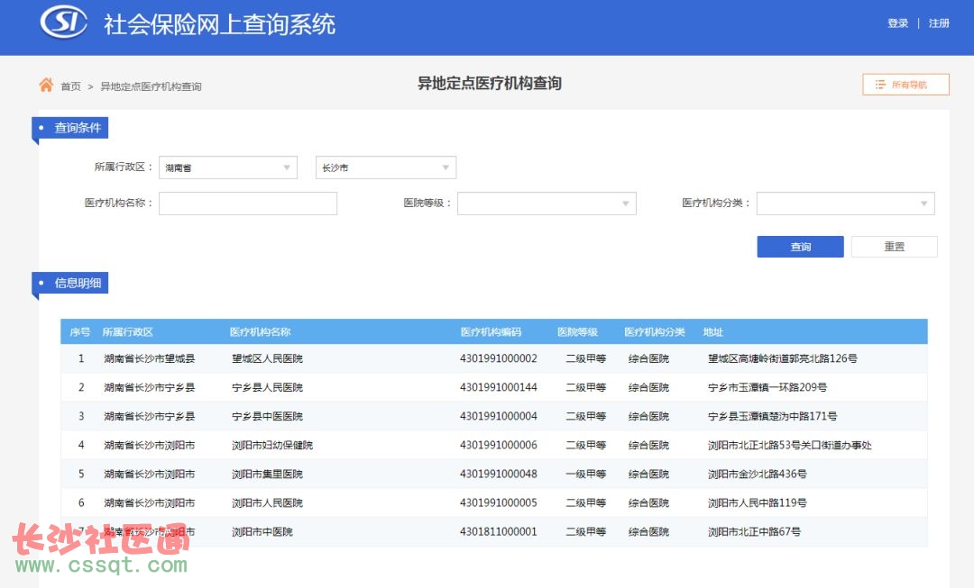
Task: Click the 查询 search button
Action: (800, 247)
